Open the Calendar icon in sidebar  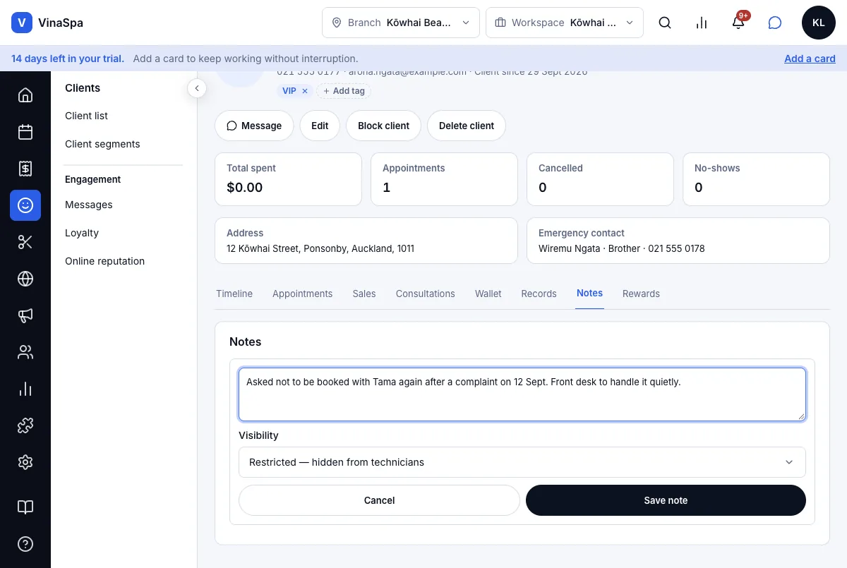coord(25,132)
